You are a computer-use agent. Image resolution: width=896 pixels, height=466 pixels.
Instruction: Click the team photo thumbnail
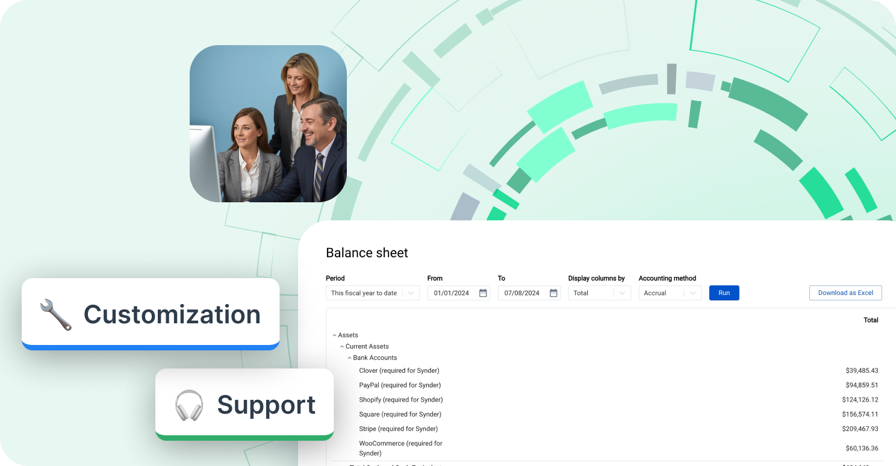click(268, 123)
